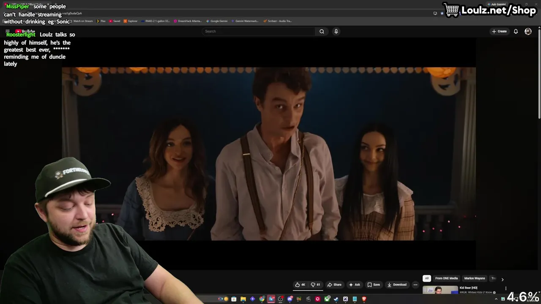Select the From ONE Media chip
The height and width of the screenshot is (304, 541).
coord(446,278)
